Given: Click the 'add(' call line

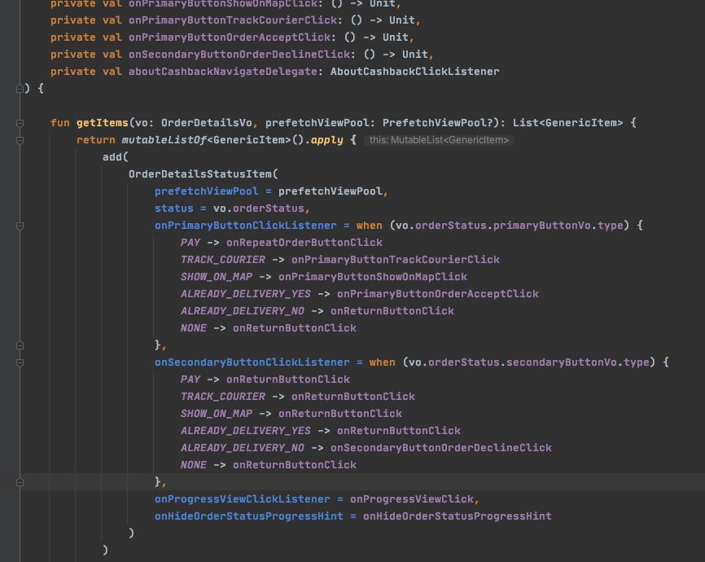Looking at the screenshot, I should pyautogui.click(x=115, y=157).
